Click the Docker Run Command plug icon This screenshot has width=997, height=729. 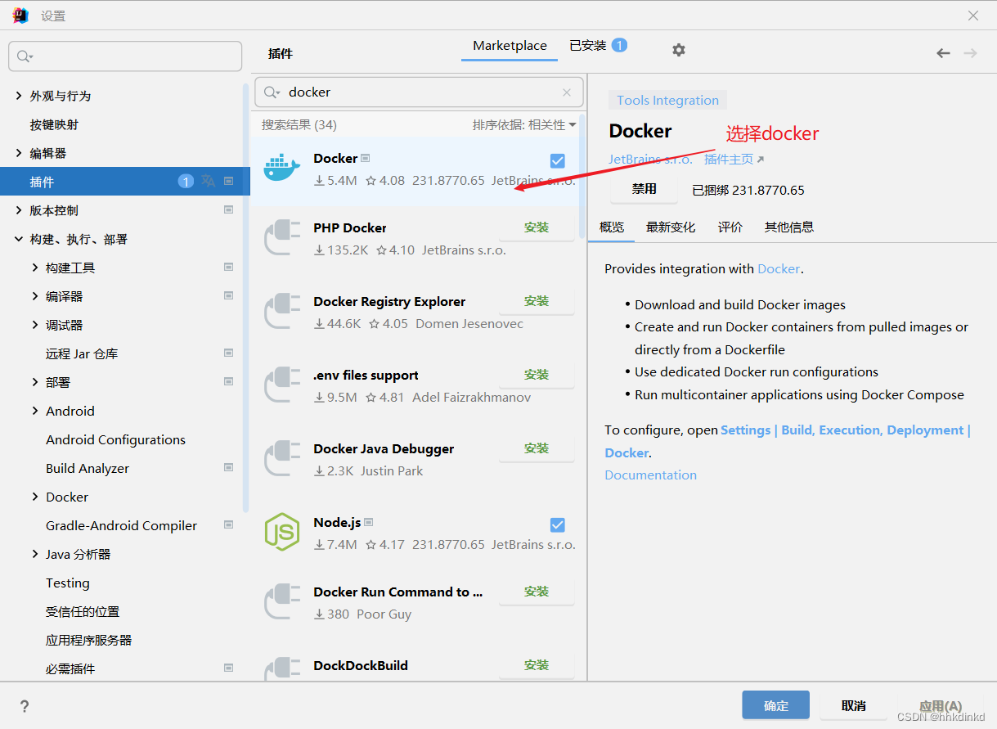click(x=282, y=602)
